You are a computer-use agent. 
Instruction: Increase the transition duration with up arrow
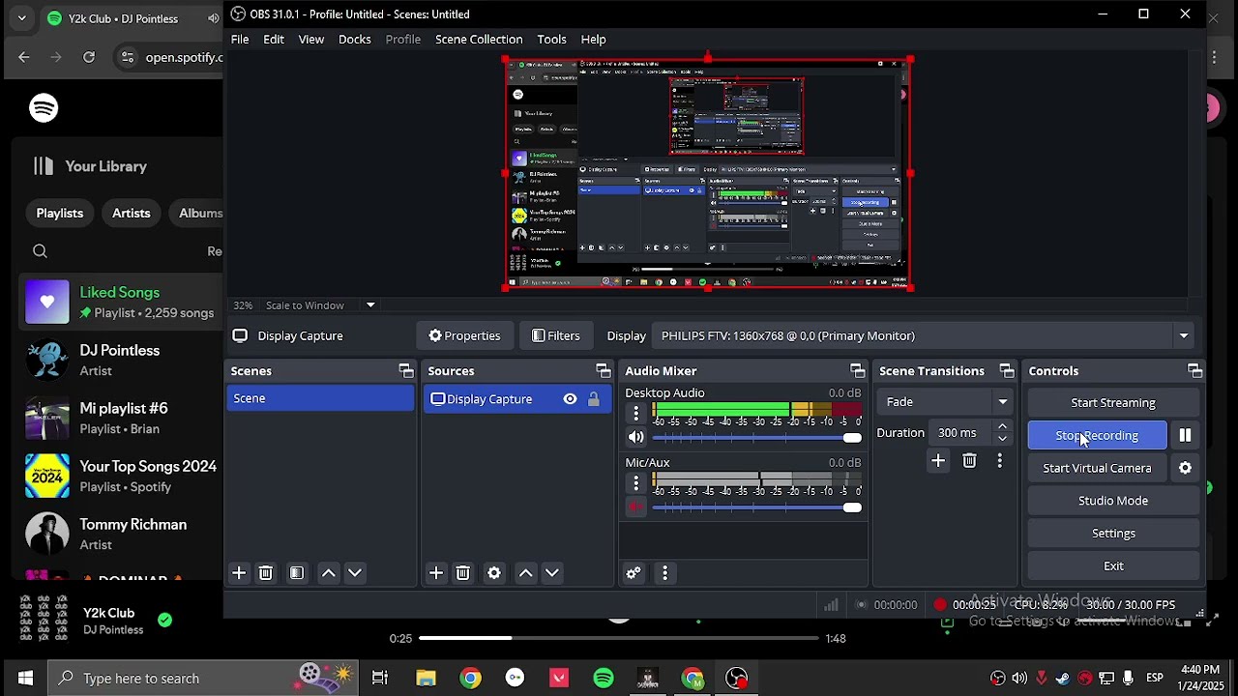1002,427
